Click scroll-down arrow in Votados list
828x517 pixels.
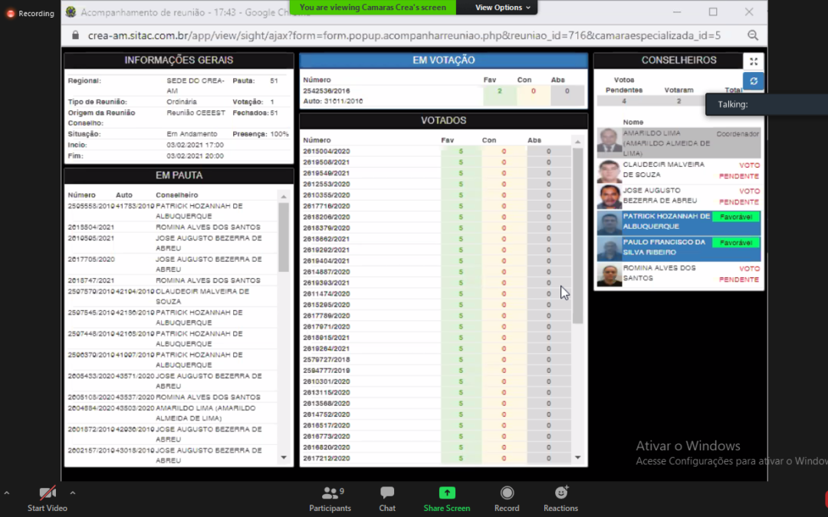coord(578,457)
